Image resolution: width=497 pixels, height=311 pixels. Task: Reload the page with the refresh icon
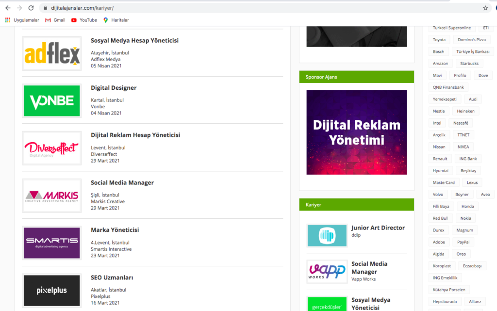[31, 8]
